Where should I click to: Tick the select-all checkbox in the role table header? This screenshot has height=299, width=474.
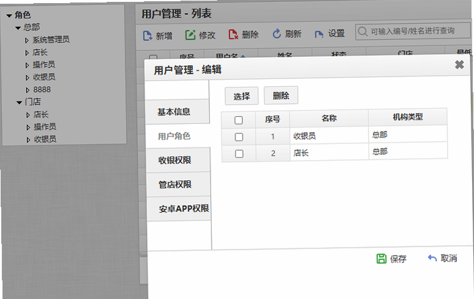[239, 120]
